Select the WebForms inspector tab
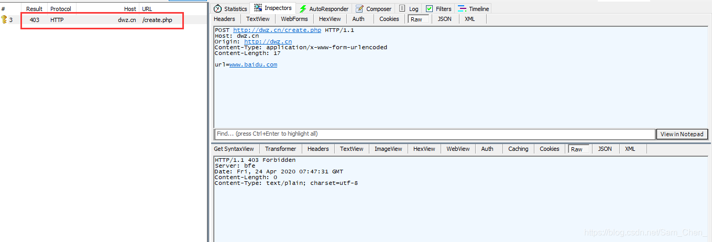The height and width of the screenshot is (242, 712). (294, 19)
